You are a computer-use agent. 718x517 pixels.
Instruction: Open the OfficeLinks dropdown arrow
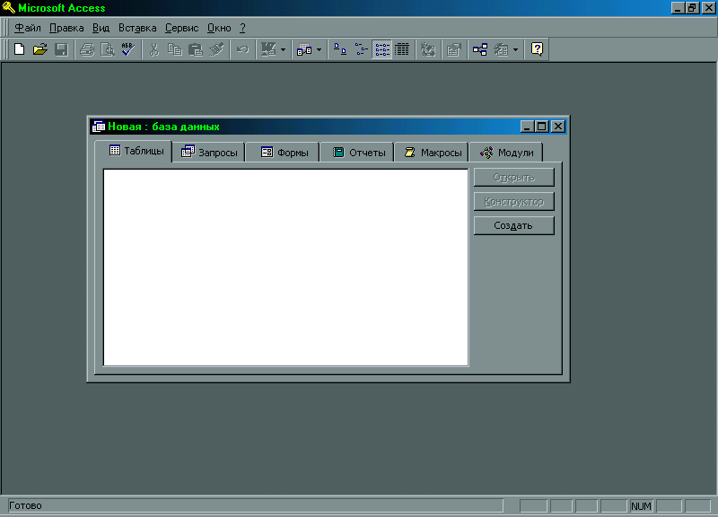click(x=283, y=49)
